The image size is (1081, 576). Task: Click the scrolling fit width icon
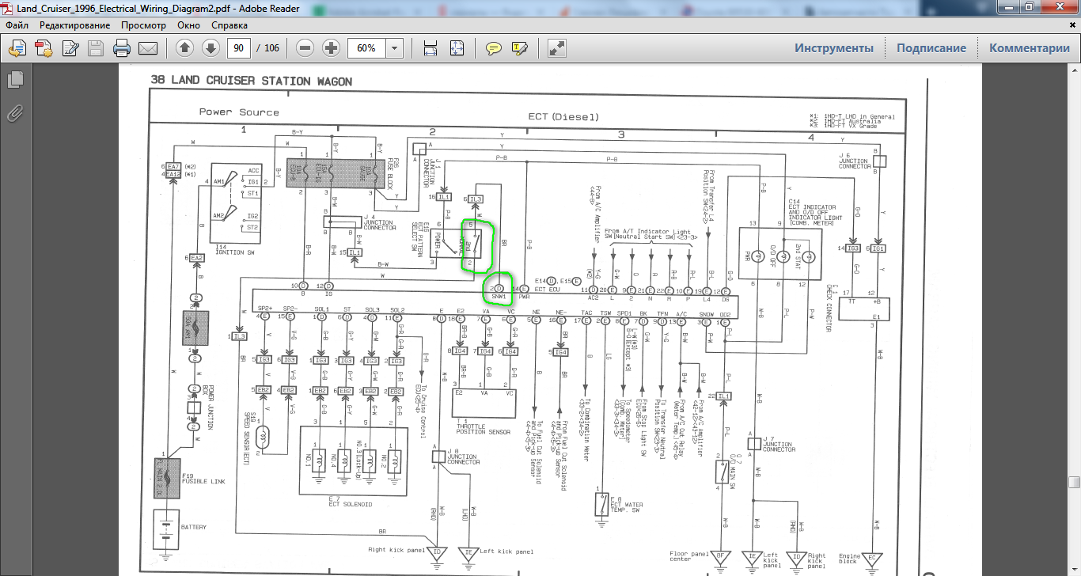[x=431, y=48]
